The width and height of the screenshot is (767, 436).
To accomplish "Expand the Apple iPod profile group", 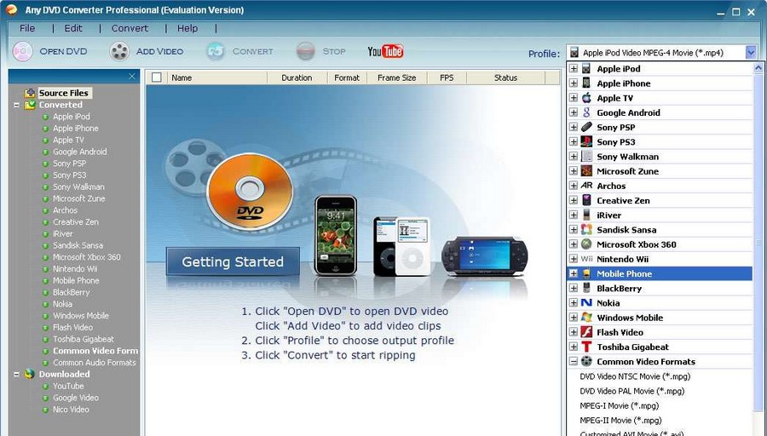I will point(574,68).
